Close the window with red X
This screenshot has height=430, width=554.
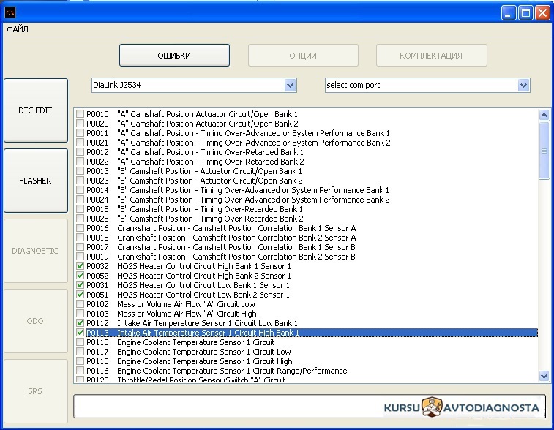(x=542, y=13)
